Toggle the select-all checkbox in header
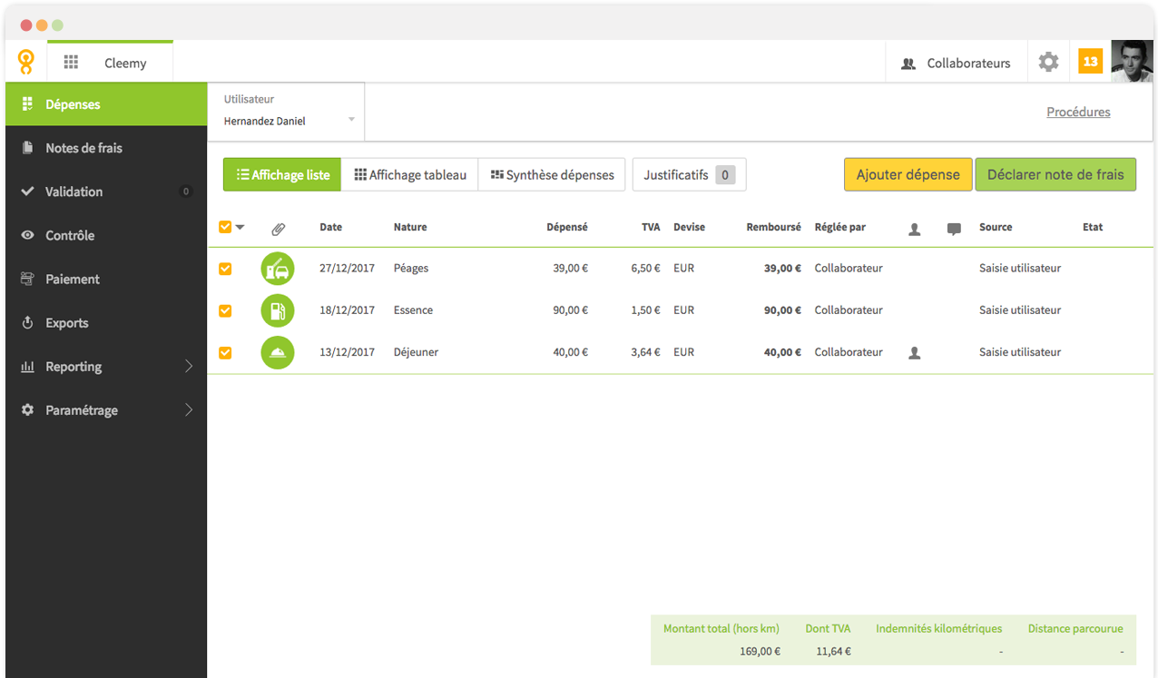 225,227
